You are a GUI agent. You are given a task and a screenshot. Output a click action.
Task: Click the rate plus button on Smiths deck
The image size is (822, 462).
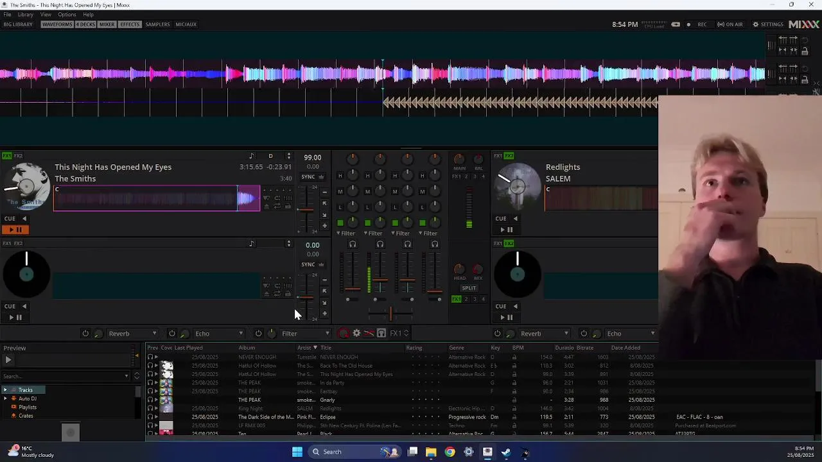click(324, 226)
